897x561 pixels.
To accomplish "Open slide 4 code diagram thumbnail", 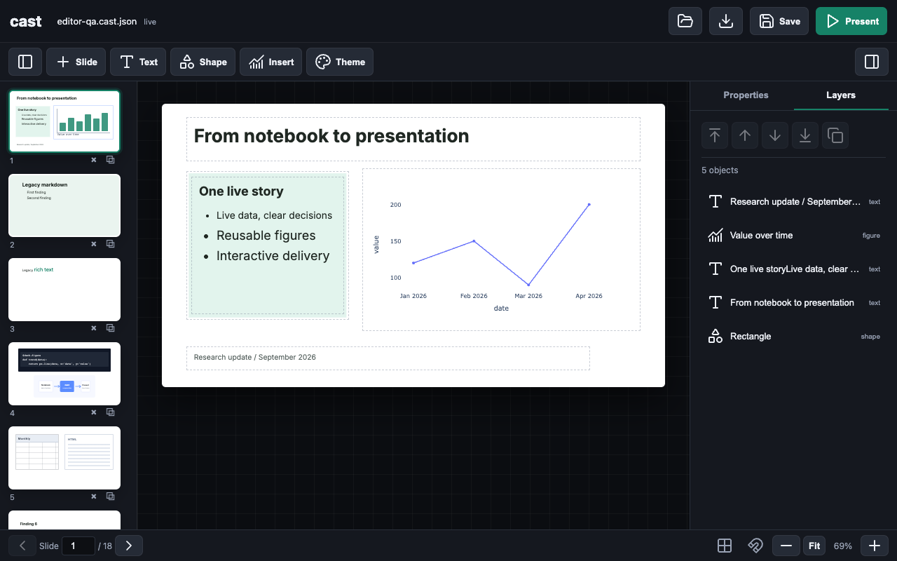I will (64, 374).
